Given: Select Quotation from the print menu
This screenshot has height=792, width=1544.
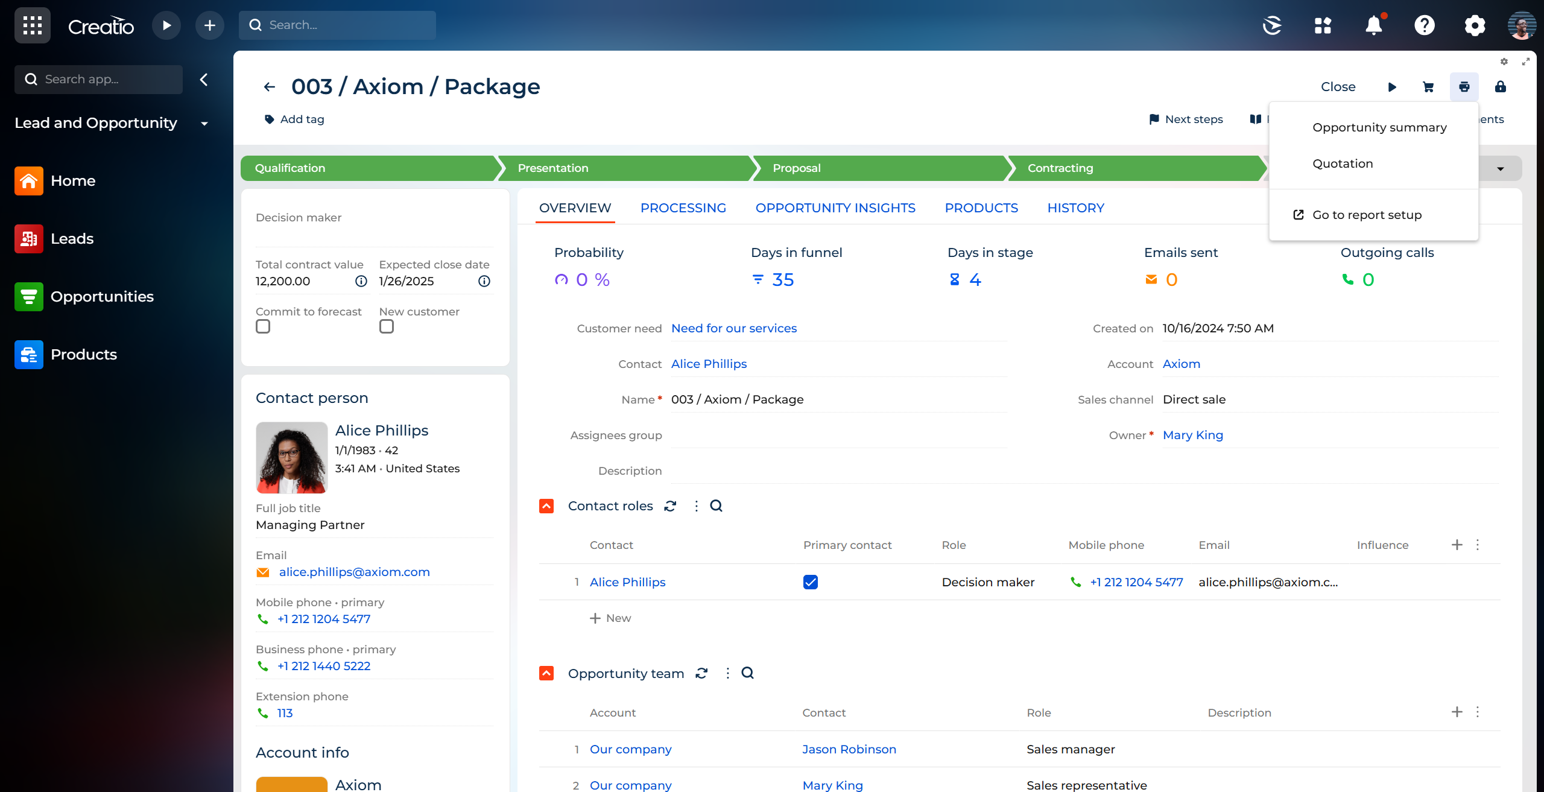Looking at the screenshot, I should click(1343, 163).
